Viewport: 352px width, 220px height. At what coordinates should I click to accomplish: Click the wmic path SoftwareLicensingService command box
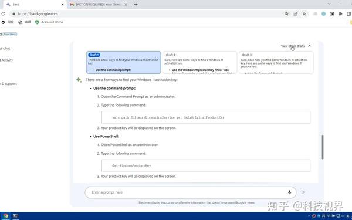pyautogui.click(x=206, y=117)
